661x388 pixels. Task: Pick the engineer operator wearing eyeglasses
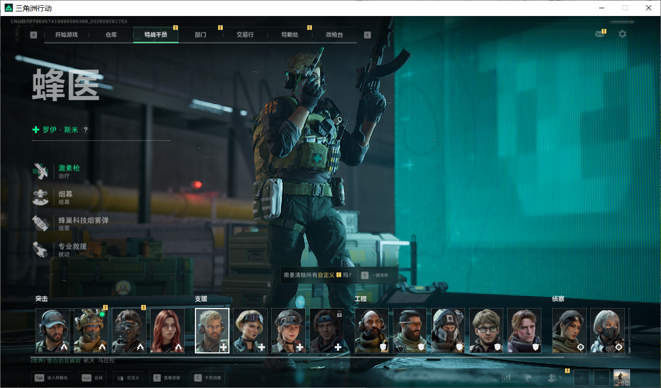click(486, 331)
